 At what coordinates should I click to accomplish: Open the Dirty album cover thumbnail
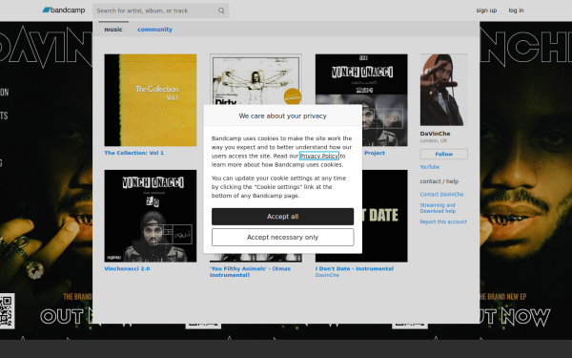click(255, 79)
